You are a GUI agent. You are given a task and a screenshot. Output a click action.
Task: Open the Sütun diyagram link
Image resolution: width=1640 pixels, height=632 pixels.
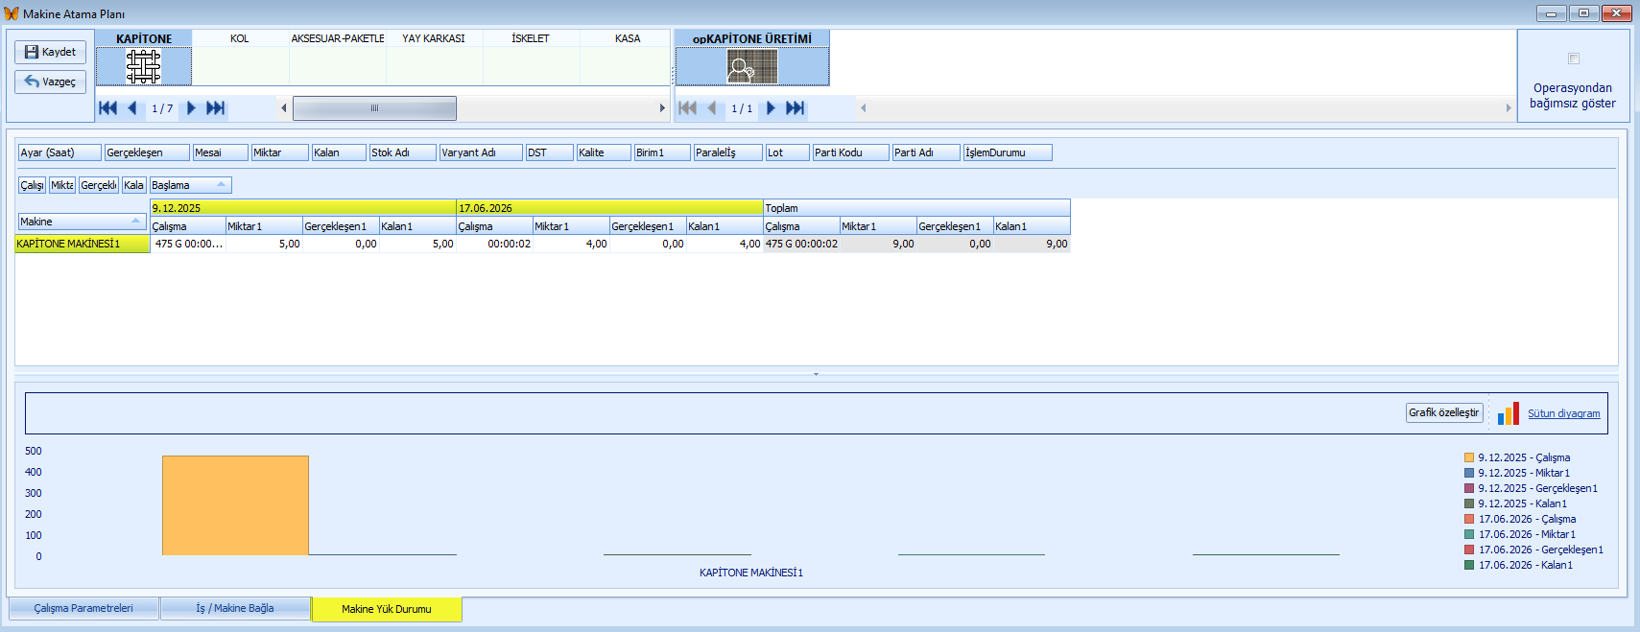coord(1563,413)
